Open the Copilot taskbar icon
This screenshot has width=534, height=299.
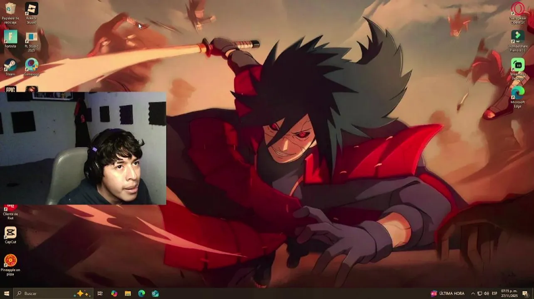tap(114, 294)
